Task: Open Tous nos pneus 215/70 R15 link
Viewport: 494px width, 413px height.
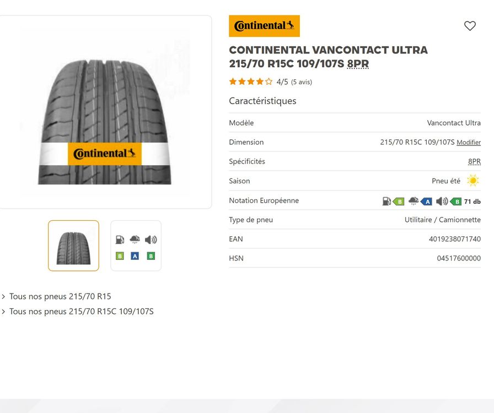Action: (60, 296)
